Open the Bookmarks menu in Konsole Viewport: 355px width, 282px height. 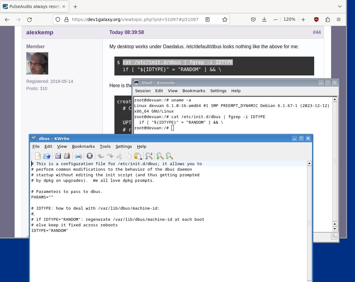point(194,91)
